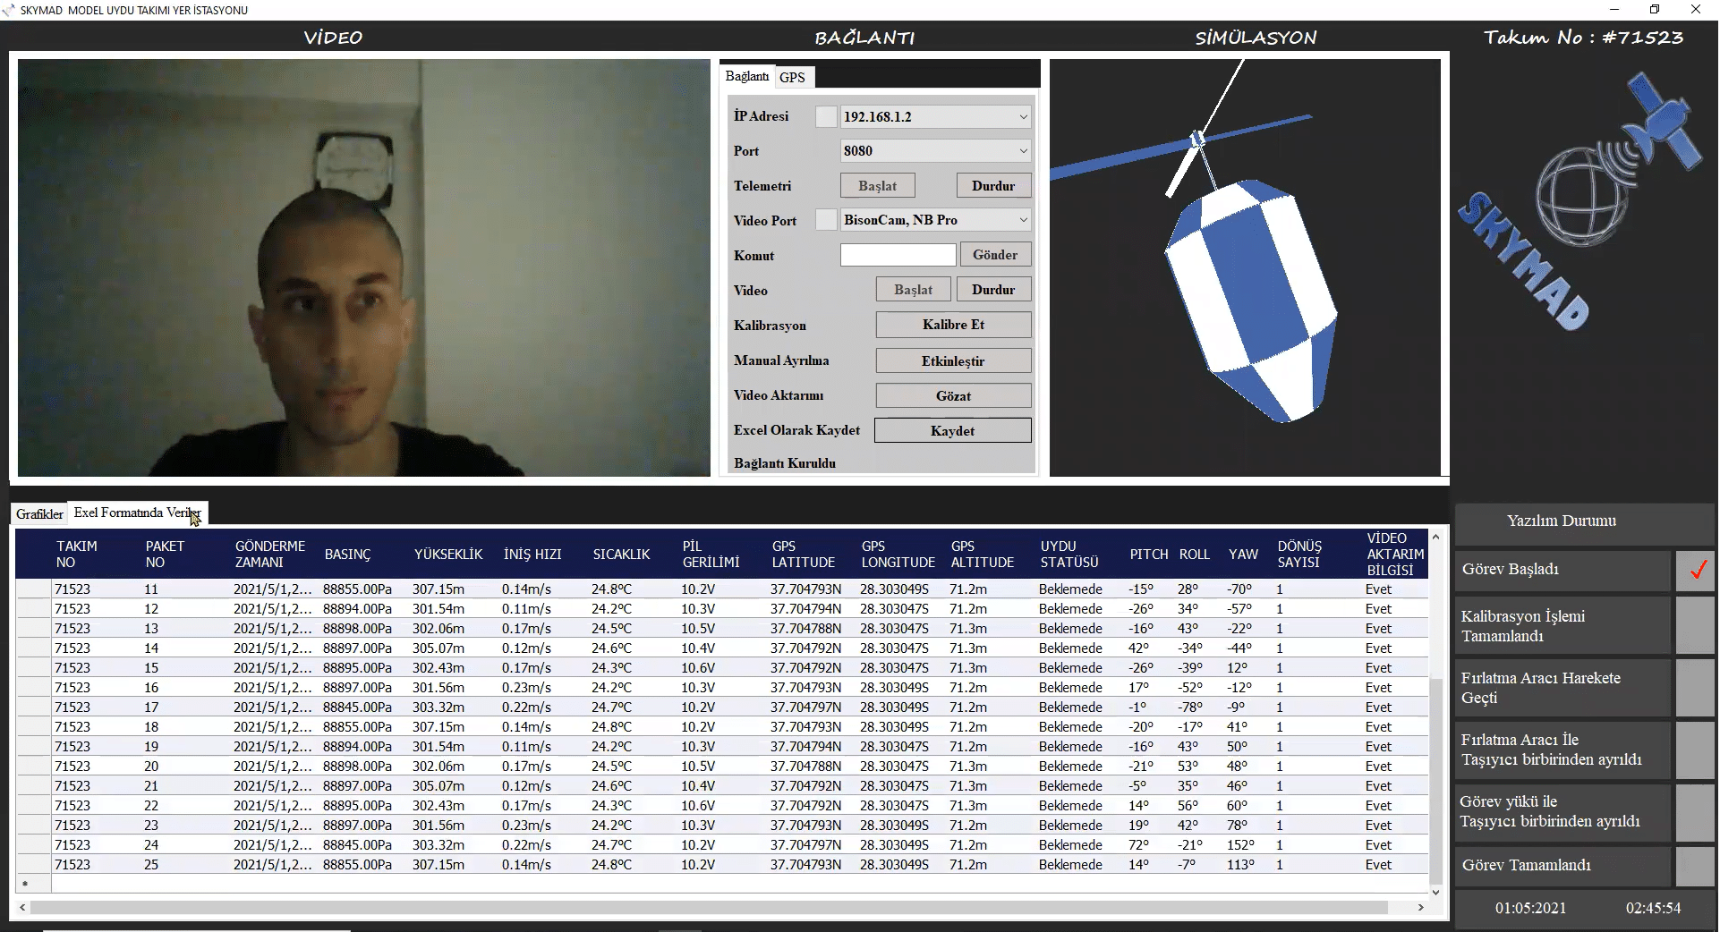Open the BisonCam video port dropdown
Screen dimensions: 1720x932
point(935,220)
